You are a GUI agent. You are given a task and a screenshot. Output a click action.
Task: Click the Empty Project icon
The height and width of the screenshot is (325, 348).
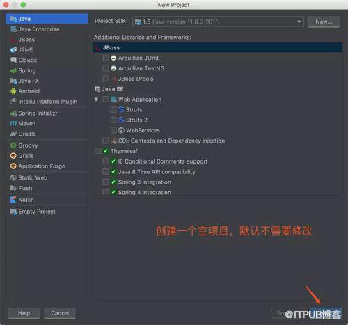pos(13,212)
